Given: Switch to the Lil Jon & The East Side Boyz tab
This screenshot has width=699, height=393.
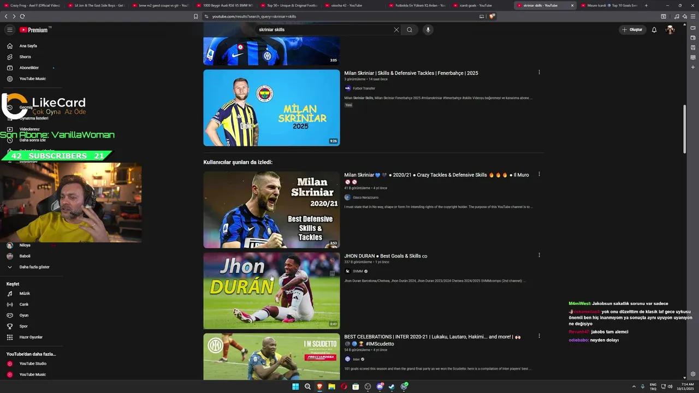Looking at the screenshot, I should coord(96,5).
